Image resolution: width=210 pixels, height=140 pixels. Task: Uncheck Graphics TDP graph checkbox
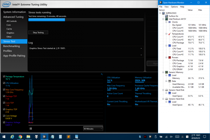[x=4, y=109]
